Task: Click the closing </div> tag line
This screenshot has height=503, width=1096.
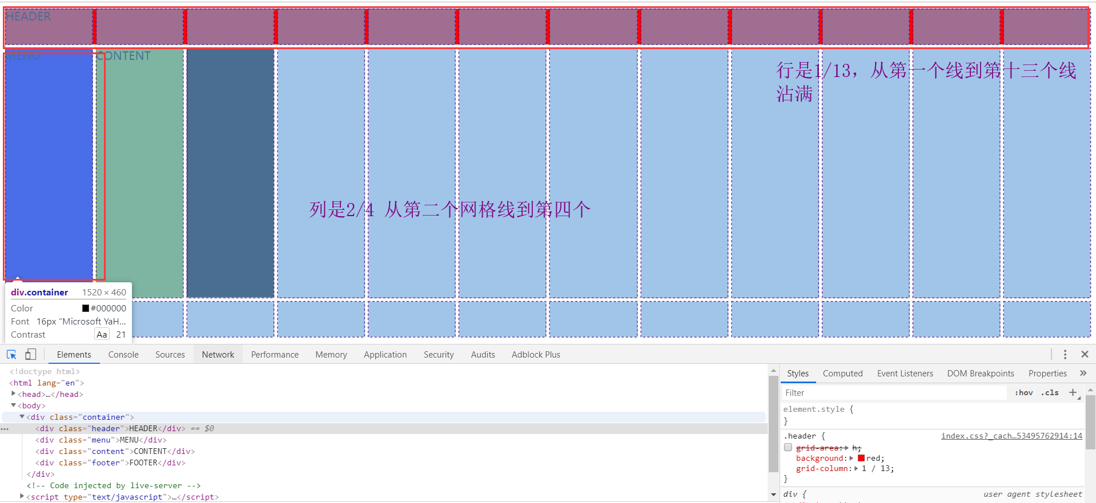Action: [41, 474]
